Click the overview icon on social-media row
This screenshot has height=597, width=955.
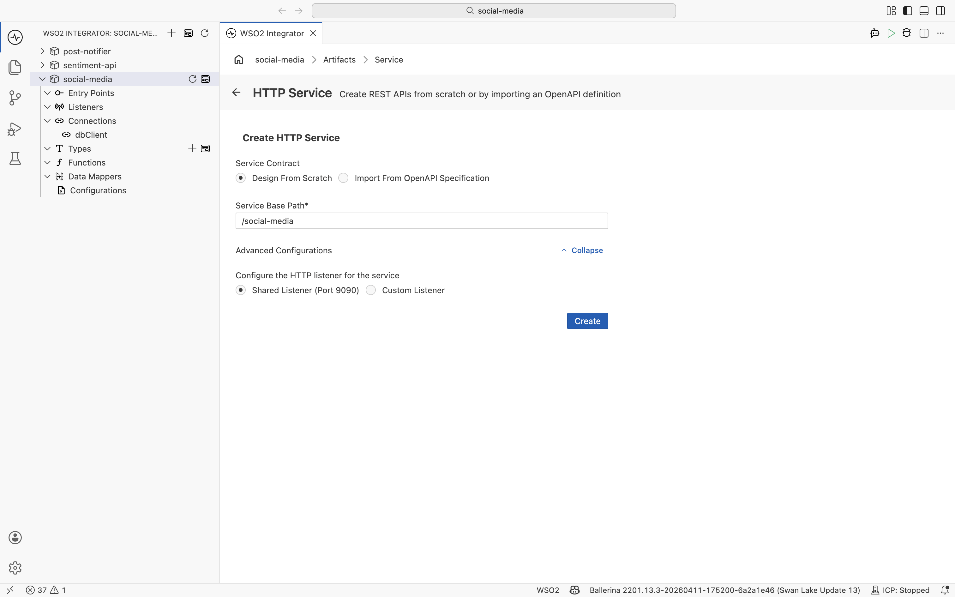tap(206, 79)
